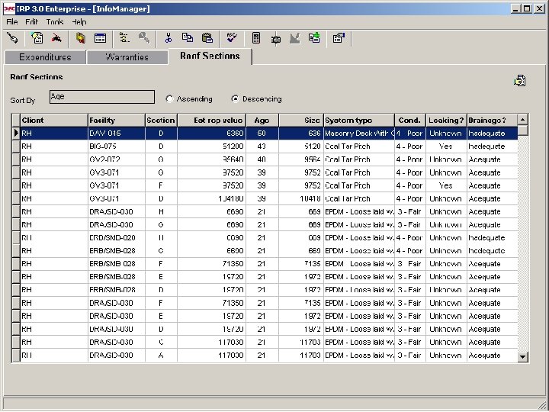Click the Paste clipboard icon

(207, 37)
